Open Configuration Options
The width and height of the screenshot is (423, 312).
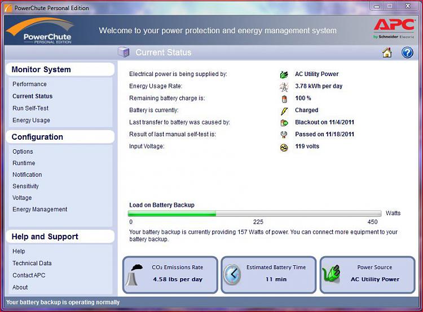pyautogui.click(x=23, y=151)
